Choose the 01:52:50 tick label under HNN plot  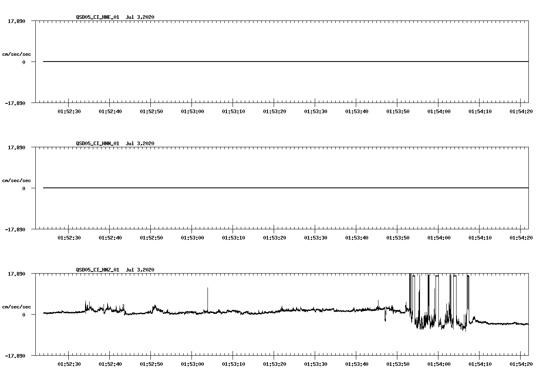click(151, 237)
